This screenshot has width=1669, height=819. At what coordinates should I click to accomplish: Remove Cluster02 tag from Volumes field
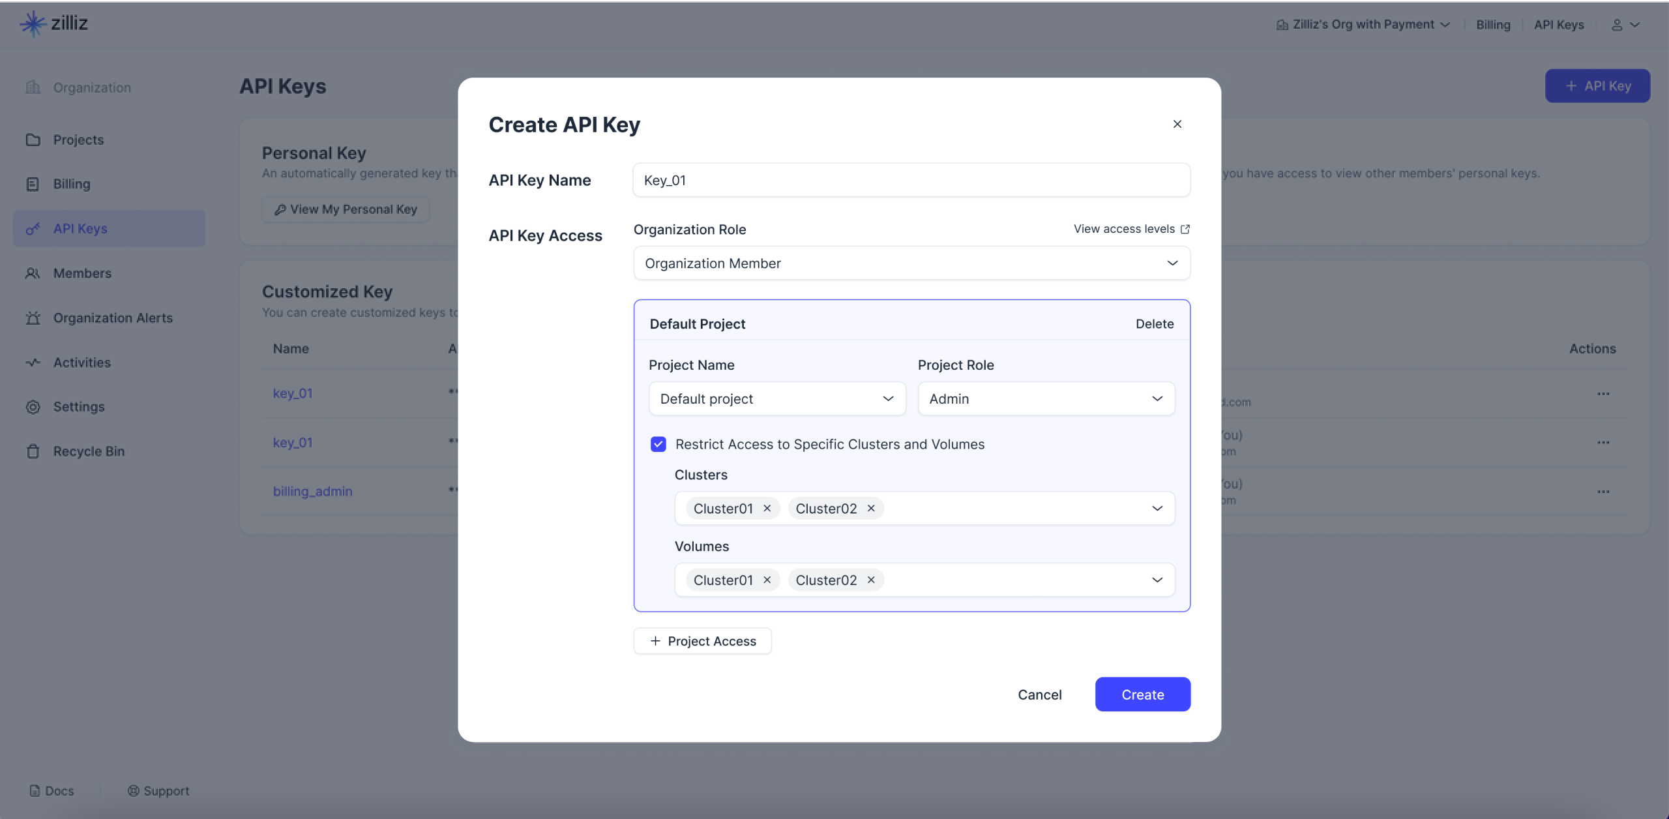tap(870, 580)
